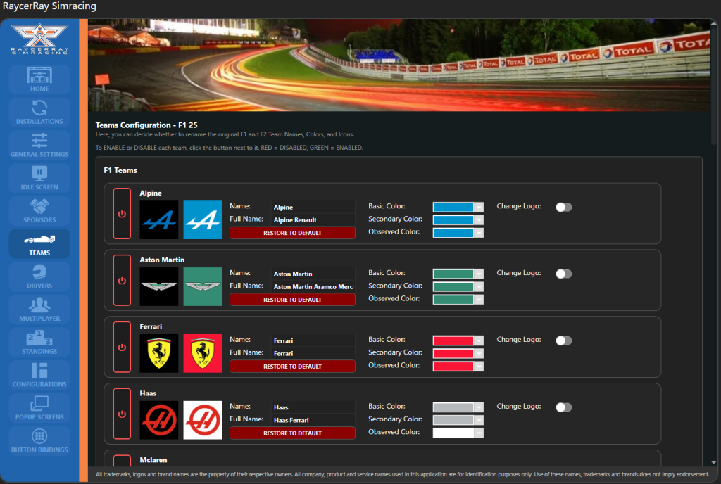Go to the Drivers section
721x484 pixels.
[x=39, y=276]
